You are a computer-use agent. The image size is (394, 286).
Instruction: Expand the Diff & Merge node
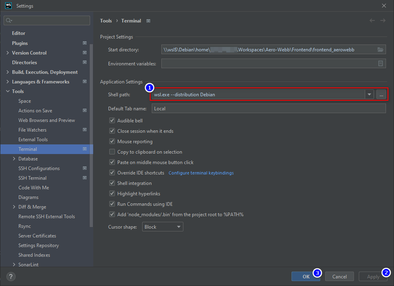click(14, 207)
